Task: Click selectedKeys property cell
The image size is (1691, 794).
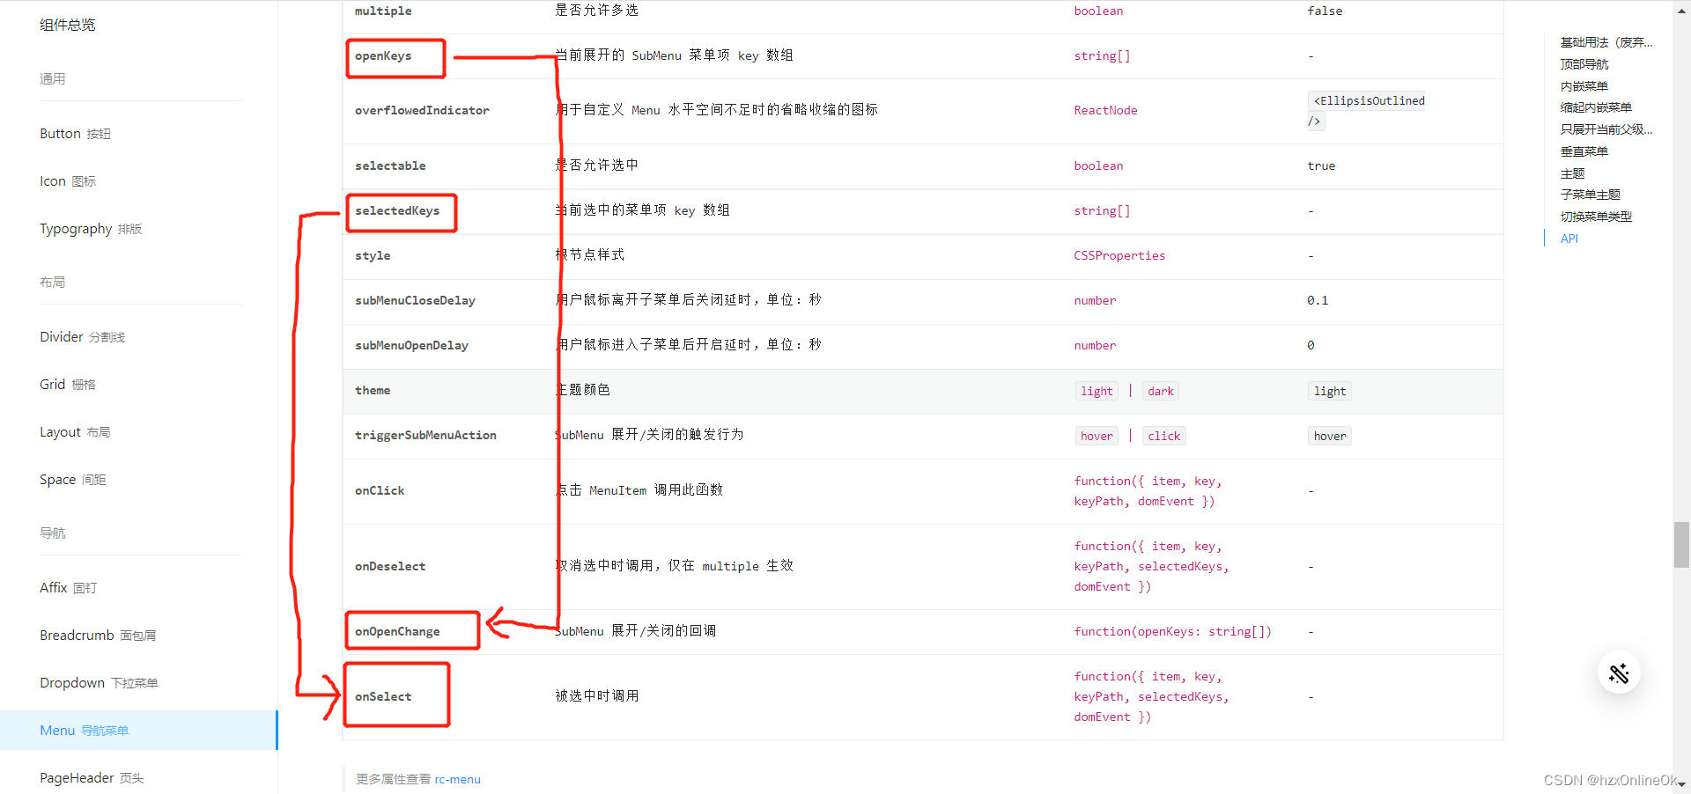Action: [x=397, y=211]
